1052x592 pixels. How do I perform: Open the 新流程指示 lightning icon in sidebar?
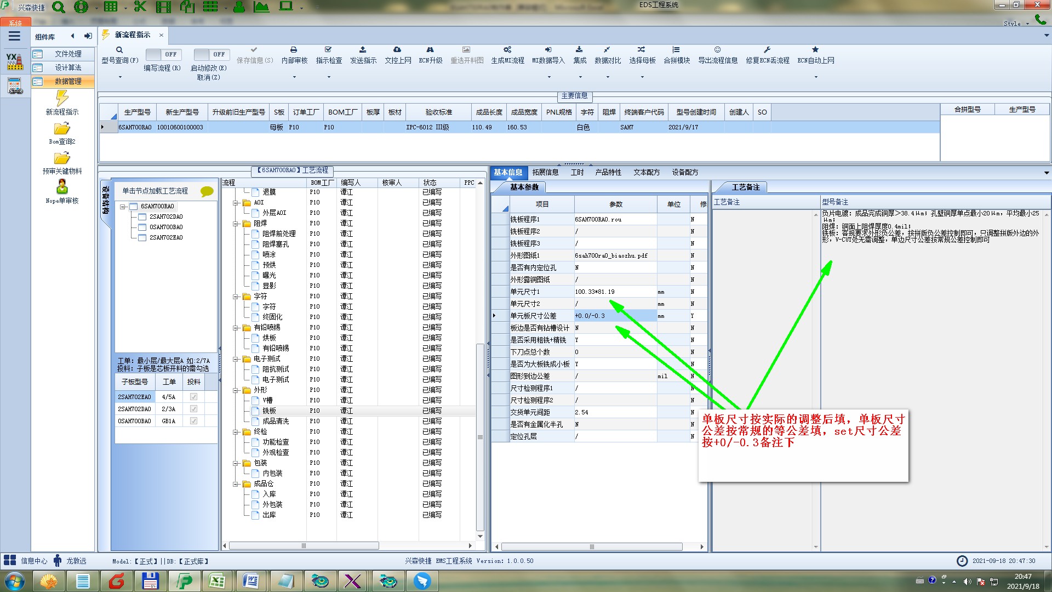[x=62, y=99]
